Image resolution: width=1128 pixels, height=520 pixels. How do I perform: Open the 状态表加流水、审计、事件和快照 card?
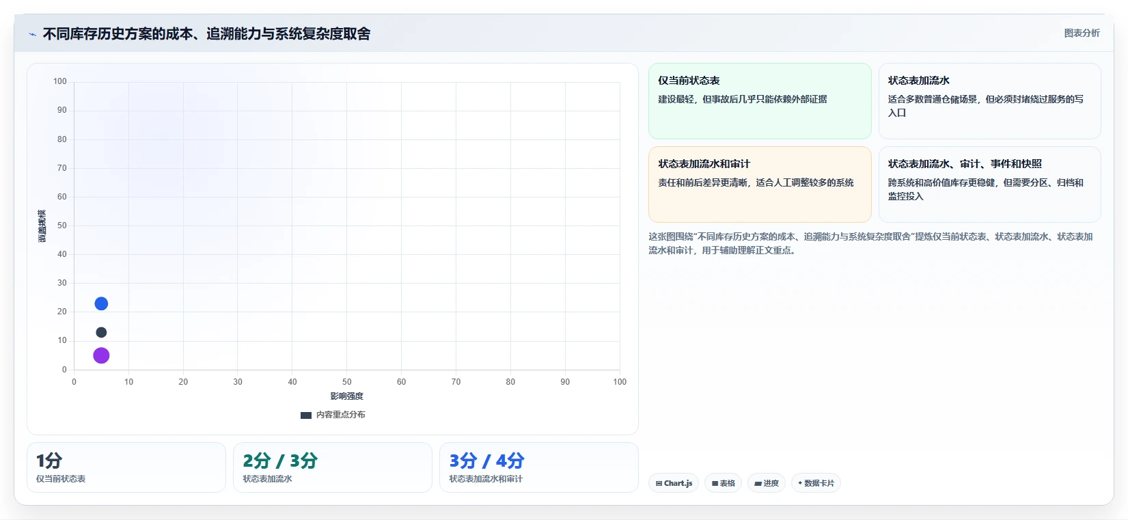pos(989,184)
